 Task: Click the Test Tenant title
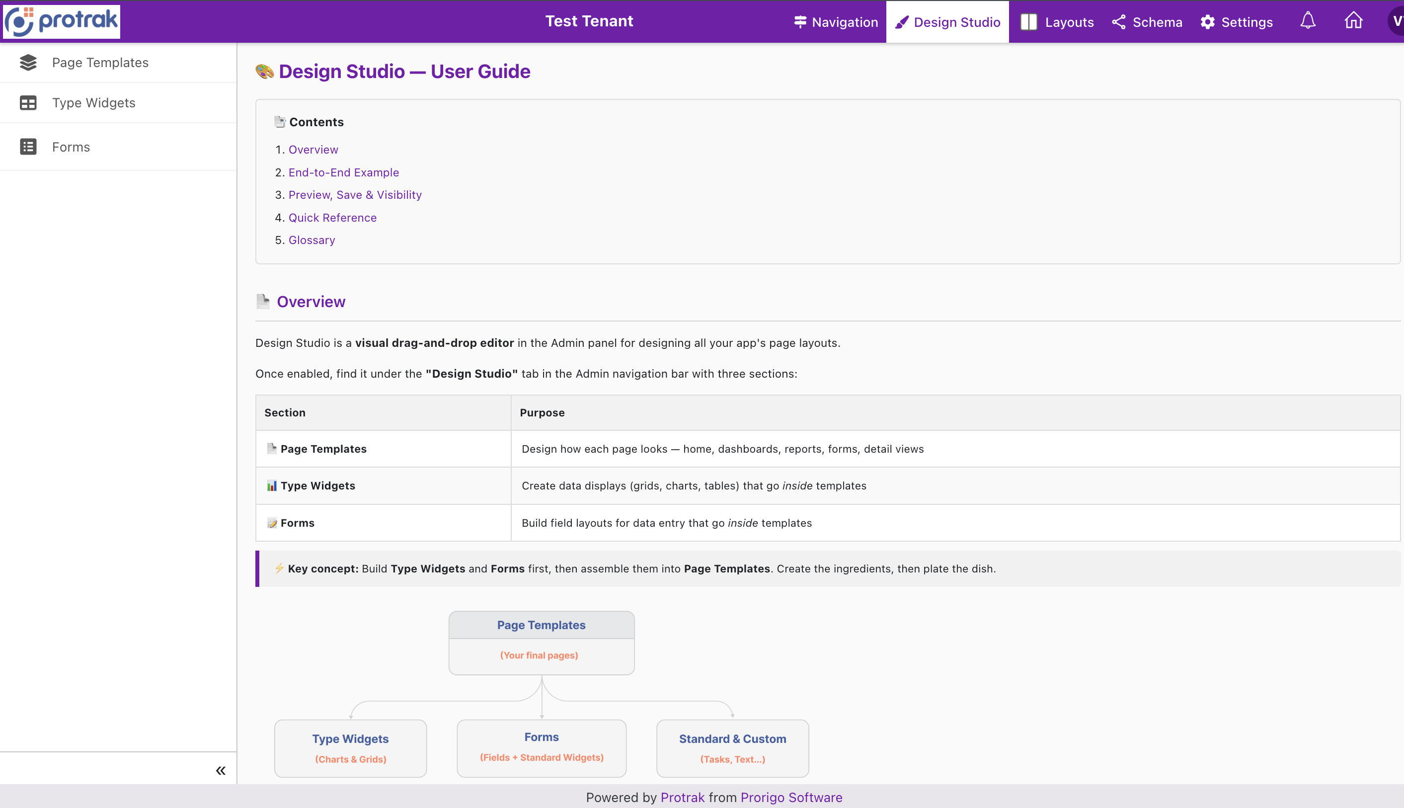click(x=589, y=21)
